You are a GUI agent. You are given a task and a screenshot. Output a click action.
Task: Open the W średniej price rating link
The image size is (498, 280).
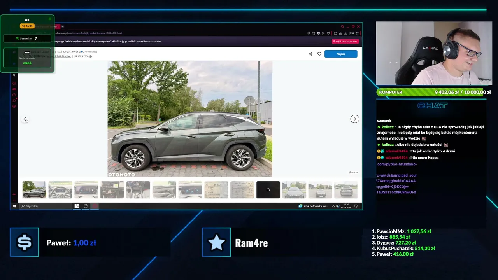point(91,52)
